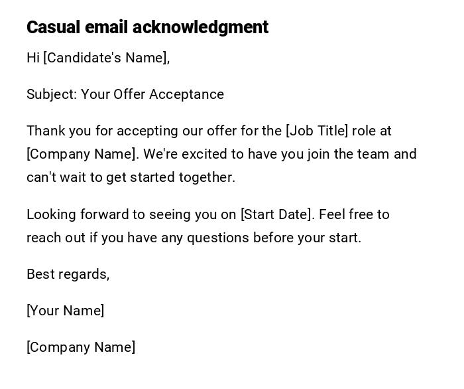Click the "can't wait to get started together" line
The width and height of the screenshot is (464, 389).
[x=131, y=177]
